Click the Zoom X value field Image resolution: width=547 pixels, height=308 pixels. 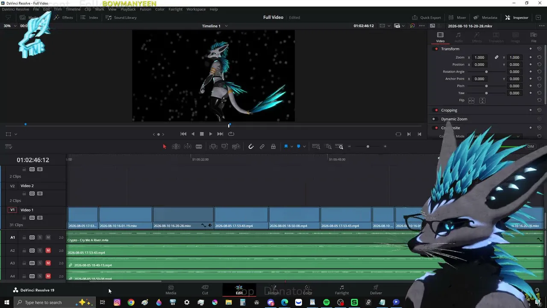[x=479, y=57]
